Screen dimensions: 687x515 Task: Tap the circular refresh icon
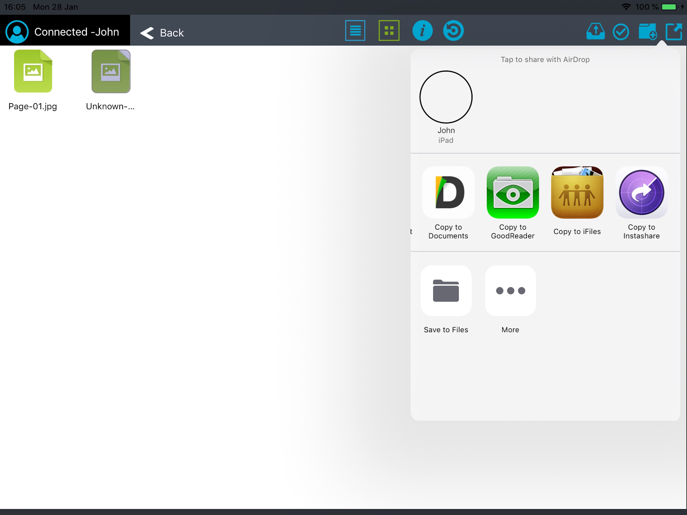point(453,31)
